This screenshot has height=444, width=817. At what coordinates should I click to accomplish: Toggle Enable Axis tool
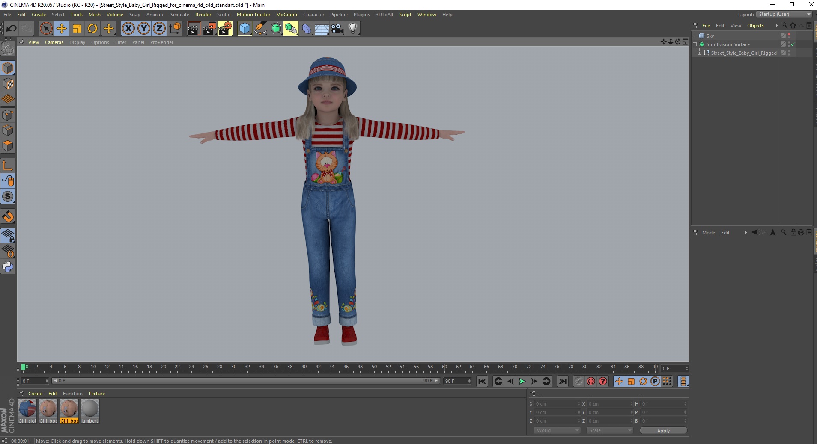click(8, 166)
